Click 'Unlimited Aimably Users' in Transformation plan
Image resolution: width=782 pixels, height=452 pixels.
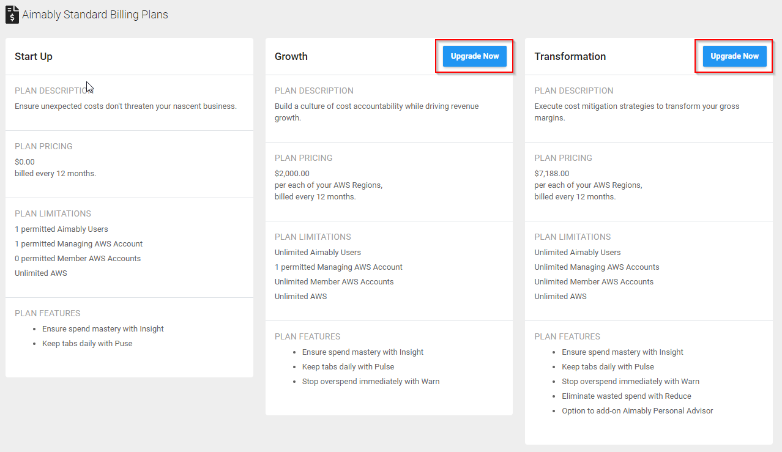[578, 253]
